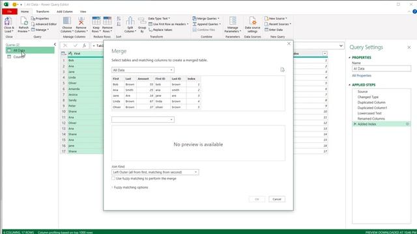Screen dimensions: 417x234
Task: Click the OK button in Merge dialog
Action: tap(257, 200)
